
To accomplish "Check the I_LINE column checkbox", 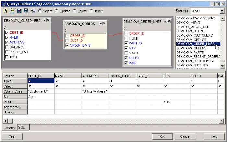I will pos(126,38).
